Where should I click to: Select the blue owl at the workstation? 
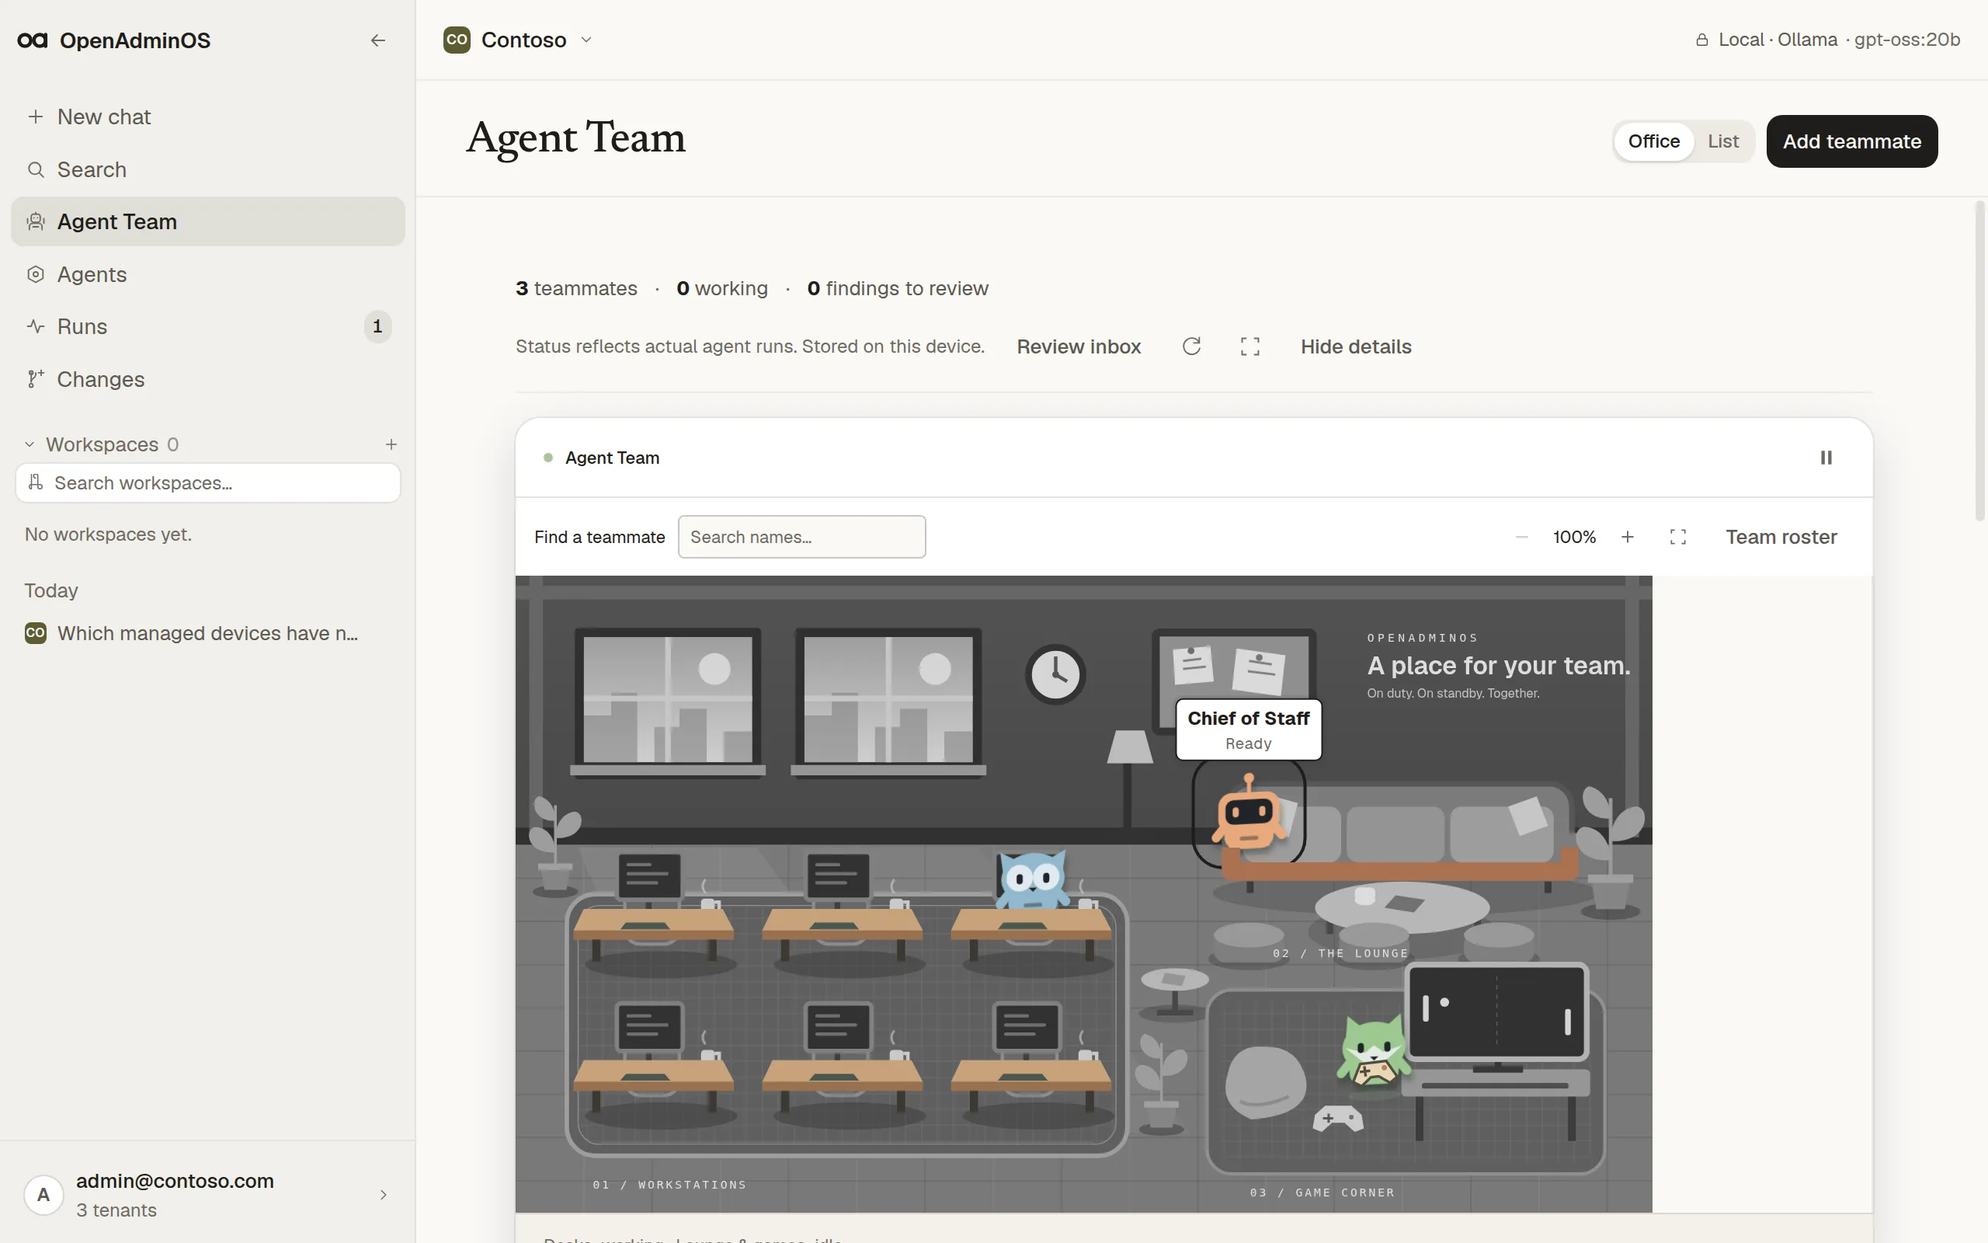pyautogui.click(x=1033, y=879)
